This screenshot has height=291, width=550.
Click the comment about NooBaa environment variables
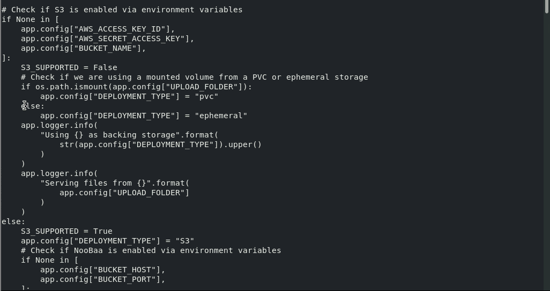pos(151,250)
